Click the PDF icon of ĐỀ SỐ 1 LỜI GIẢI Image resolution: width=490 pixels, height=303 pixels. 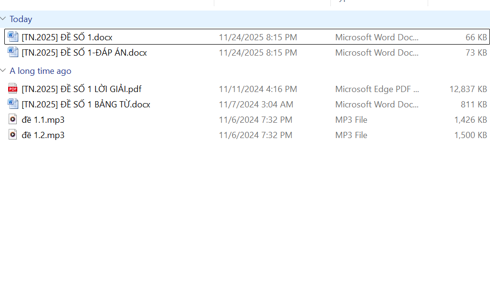13,89
